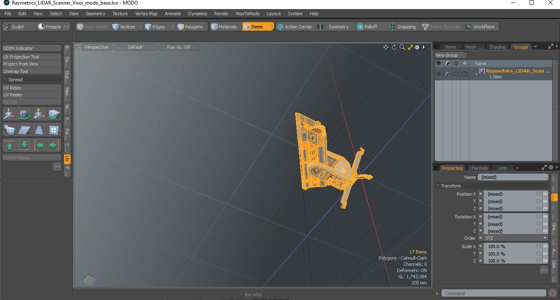Expand more tools with left panel >> button
Viewport: 560px width, 300px height.
(x=57, y=166)
